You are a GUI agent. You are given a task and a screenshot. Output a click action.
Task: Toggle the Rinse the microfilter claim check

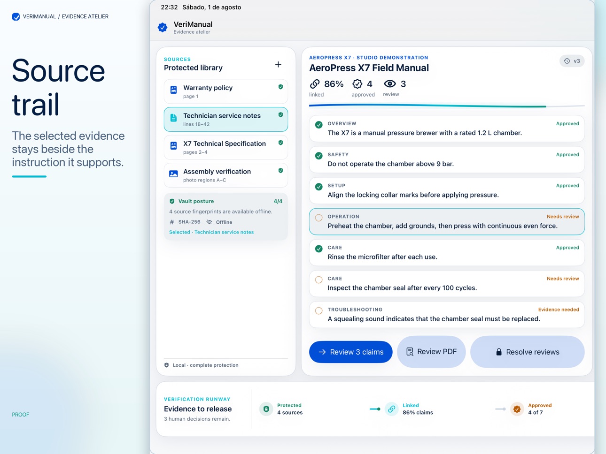click(319, 249)
